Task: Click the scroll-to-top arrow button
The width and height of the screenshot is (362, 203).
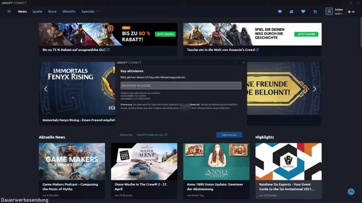Action: (351, 192)
